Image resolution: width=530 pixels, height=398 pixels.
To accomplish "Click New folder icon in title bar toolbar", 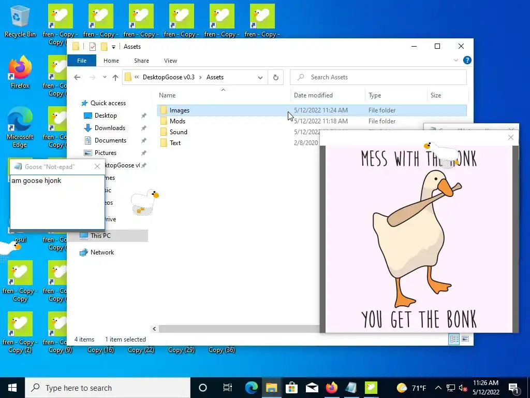I will (x=104, y=47).
